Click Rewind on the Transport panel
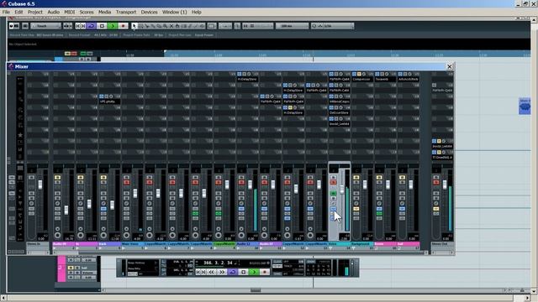Screen dimensions: 538x302 (211, 272)
